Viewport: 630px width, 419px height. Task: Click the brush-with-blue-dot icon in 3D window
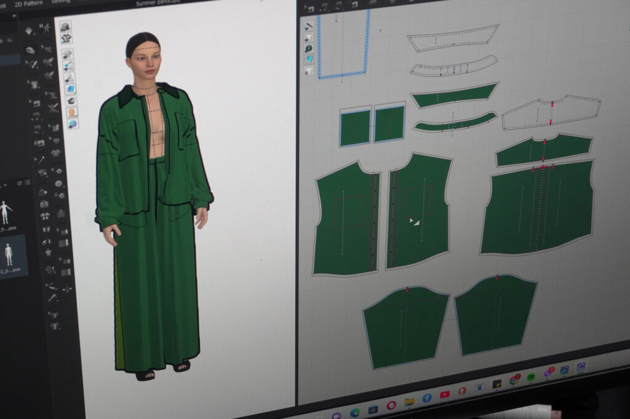pyautogui.click(x=69, y=65)
